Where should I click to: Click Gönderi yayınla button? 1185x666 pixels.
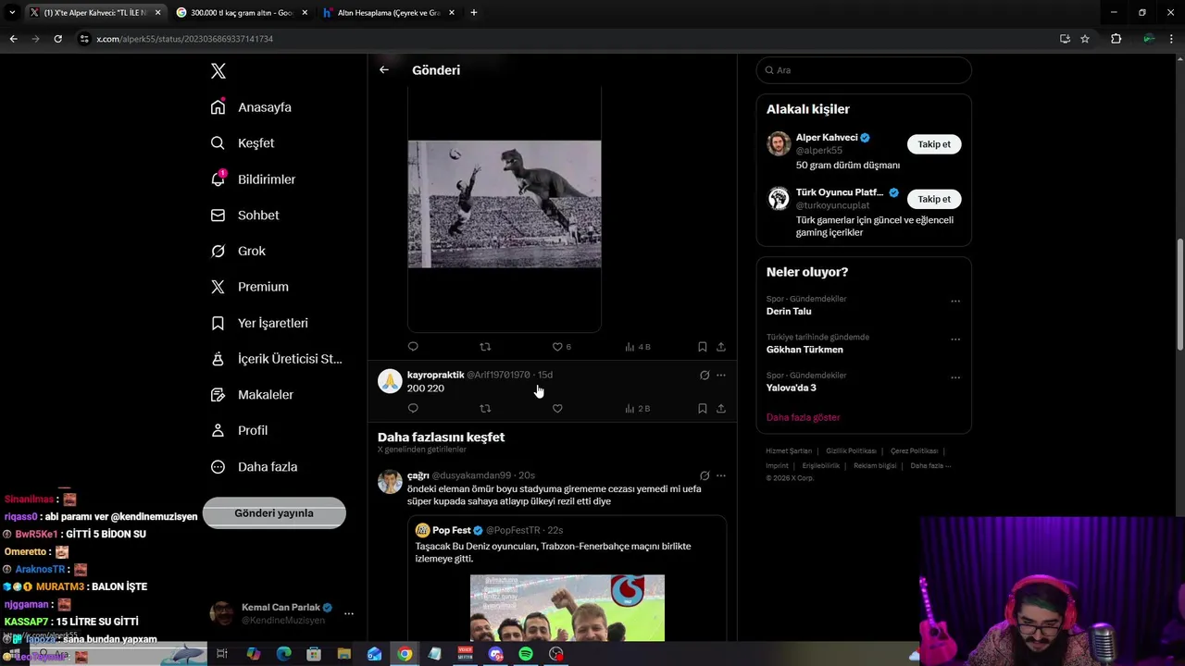pyautogui.click(x=274, y=513)
